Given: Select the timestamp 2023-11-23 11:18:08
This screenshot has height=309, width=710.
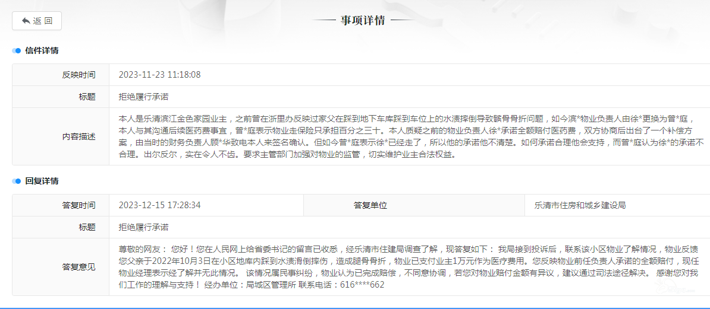Looking at the screenshot, I should [159, 75].
